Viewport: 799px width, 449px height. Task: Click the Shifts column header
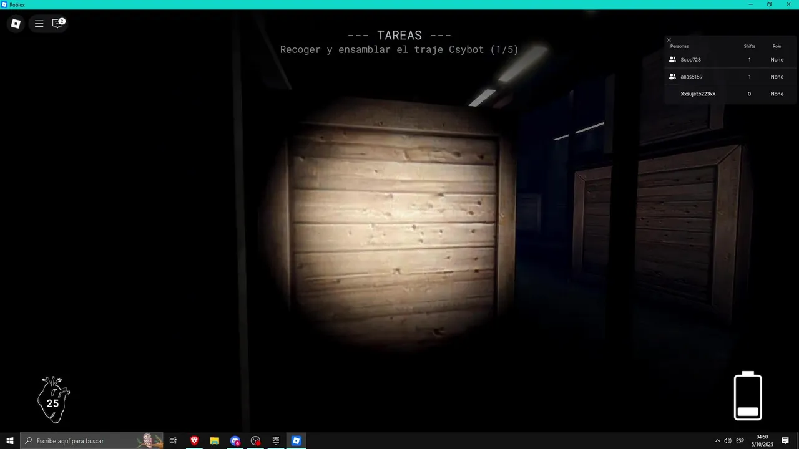(x=749, y=46)
